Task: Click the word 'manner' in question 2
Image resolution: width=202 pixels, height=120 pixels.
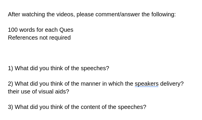Action: click(91, 84)
